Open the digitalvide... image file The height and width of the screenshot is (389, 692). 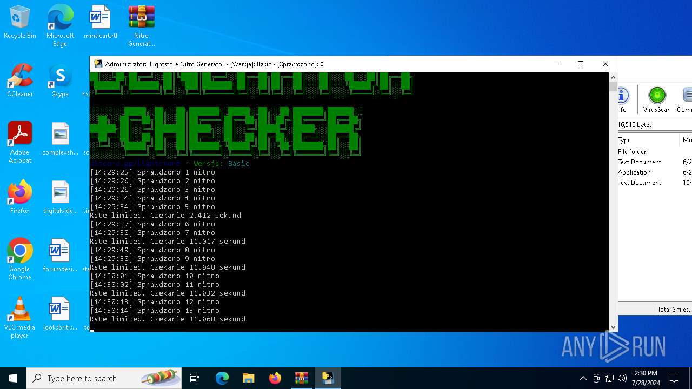(60, 197)
